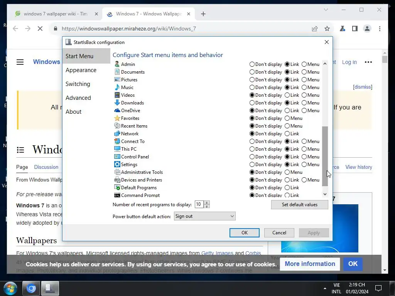Image resolution: width=395 pixels, height=296 pixels.
Task: Set Music to Menu
Action: (304, 87)
